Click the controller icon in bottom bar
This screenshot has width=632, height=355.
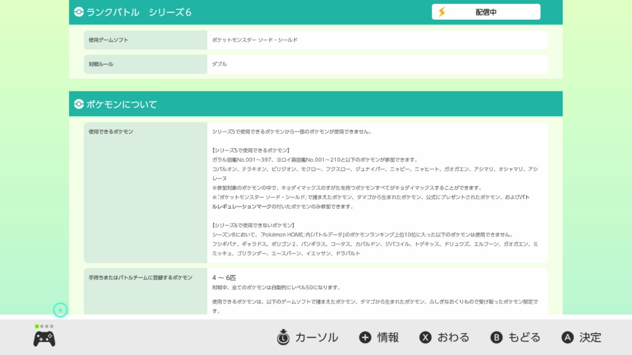tap(44, 339)
